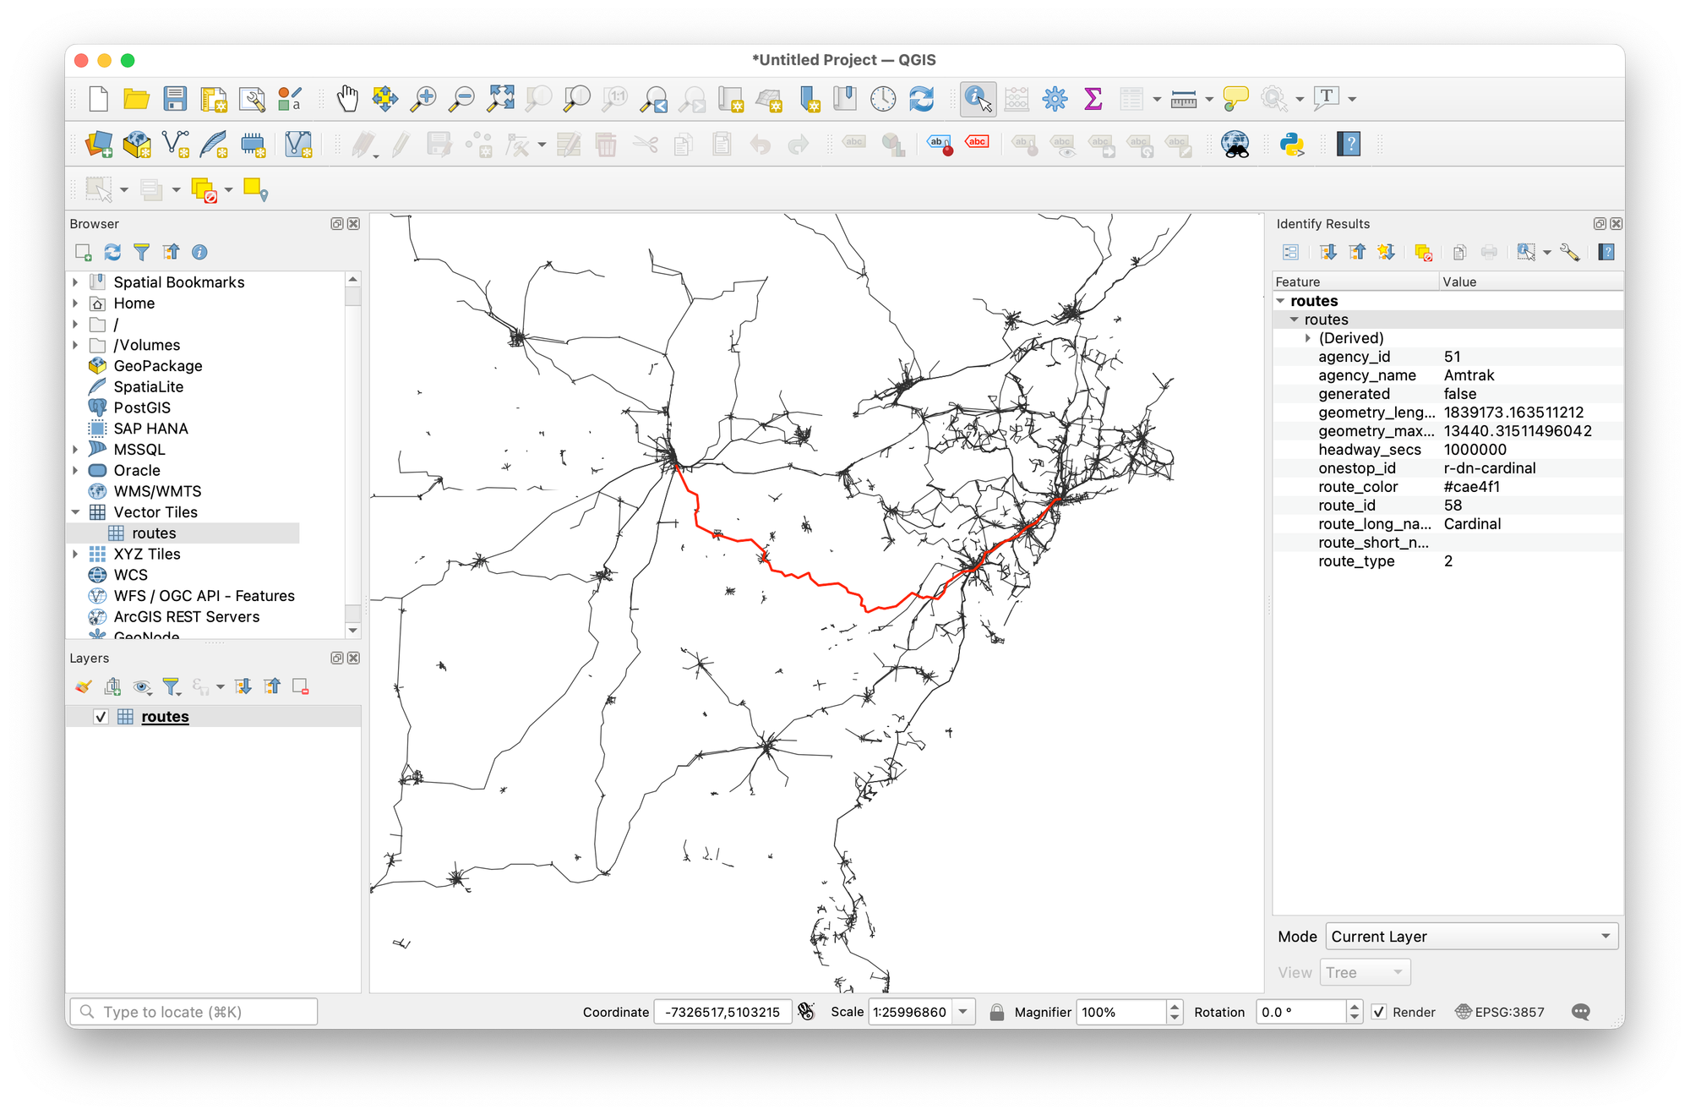This screenshot has height=1115, width=1690.
Task: Click the Identify Features tool
Action: tap(978, 99)
